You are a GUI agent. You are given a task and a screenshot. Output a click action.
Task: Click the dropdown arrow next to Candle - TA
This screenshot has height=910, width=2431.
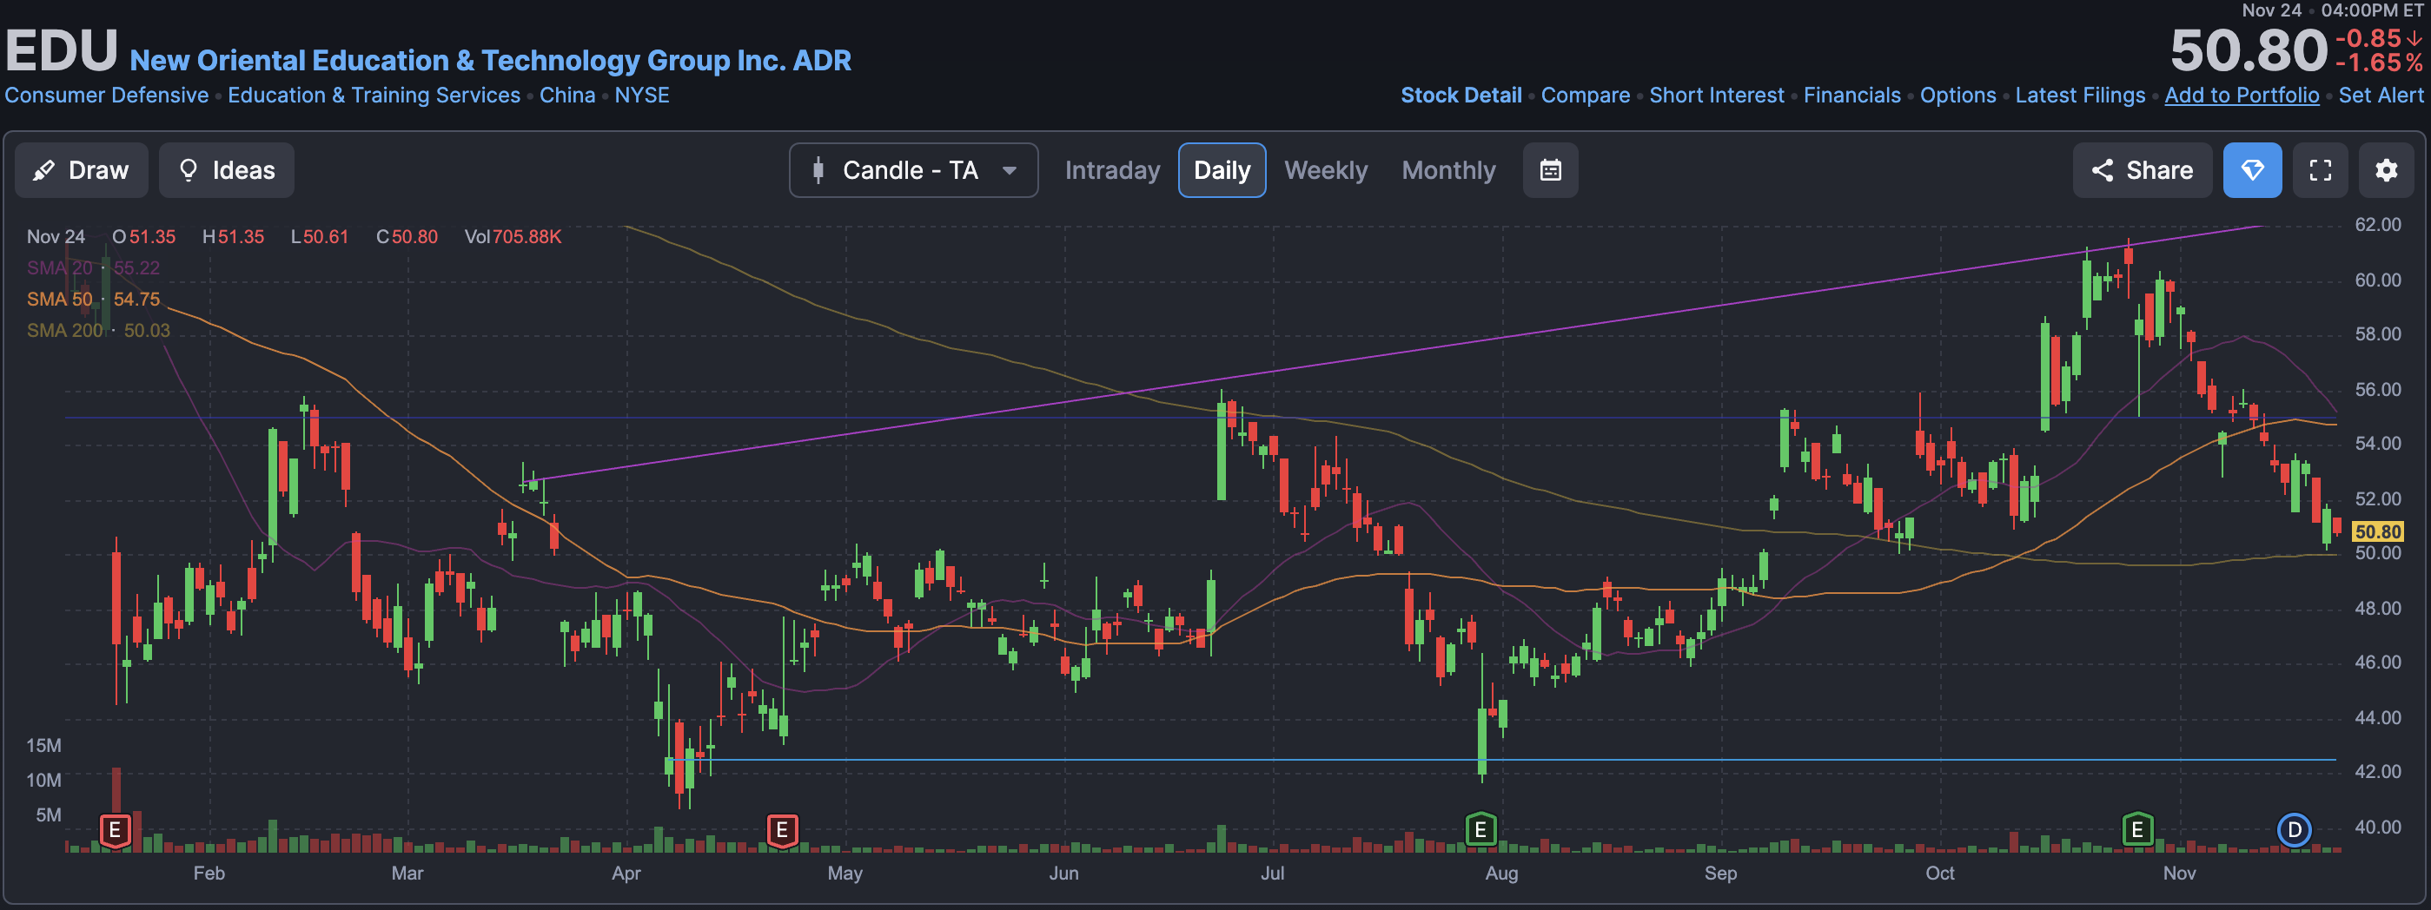pyautogui.click(x=1009, y=171)
